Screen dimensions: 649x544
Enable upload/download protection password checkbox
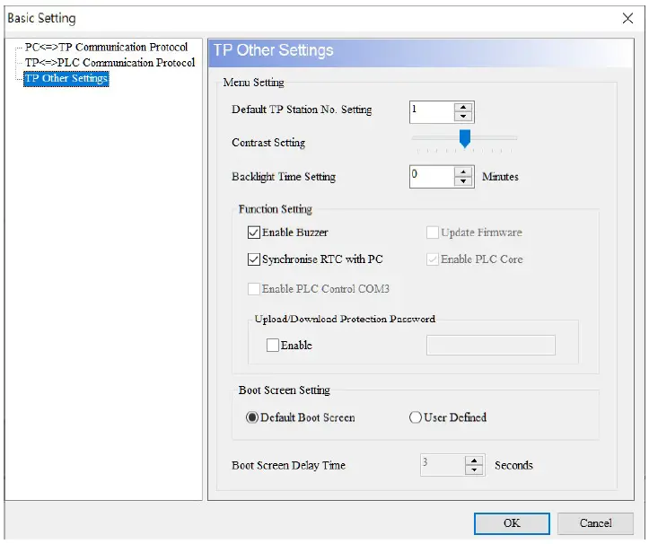tap(272, 345)
